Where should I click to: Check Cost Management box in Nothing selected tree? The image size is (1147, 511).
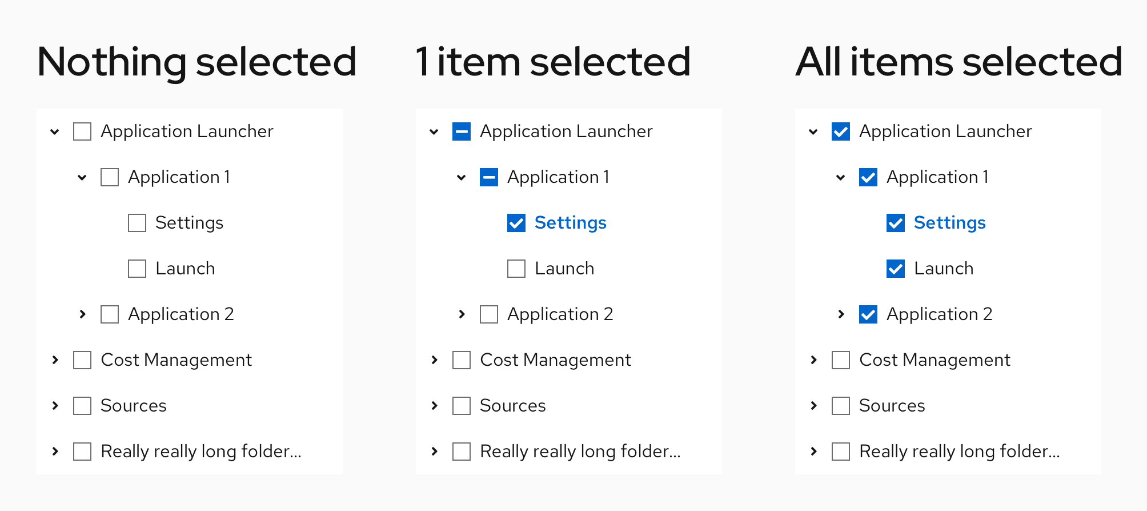tap(82, 360)
